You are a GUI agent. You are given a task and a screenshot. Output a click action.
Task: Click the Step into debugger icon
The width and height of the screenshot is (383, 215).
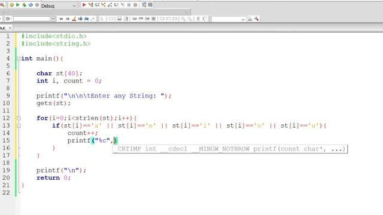pyautogui.click(x=104, y=5)
